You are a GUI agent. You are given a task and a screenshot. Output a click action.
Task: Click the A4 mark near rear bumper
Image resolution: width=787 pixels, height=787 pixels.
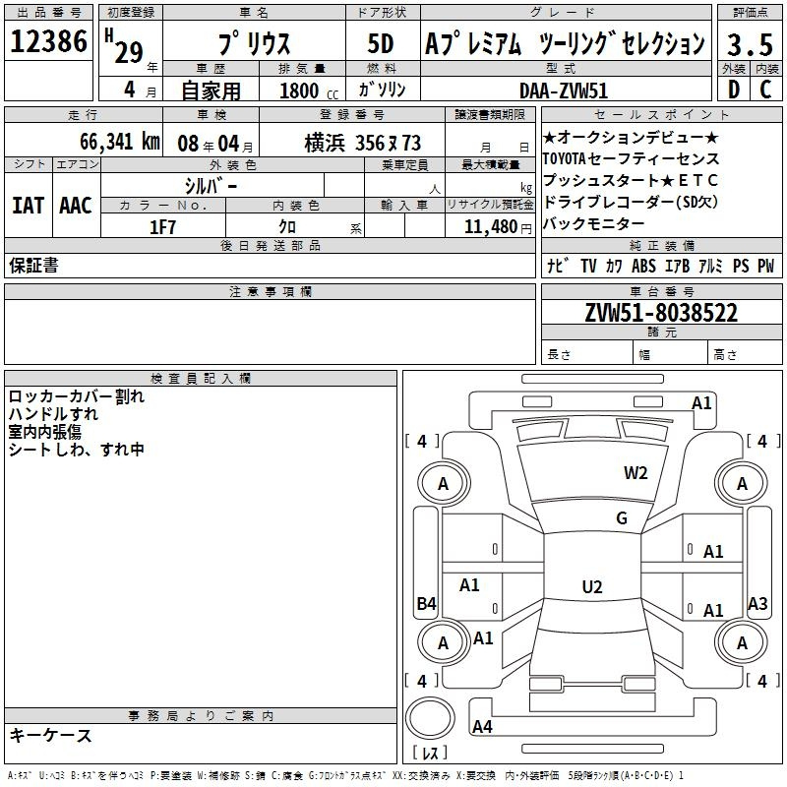pyautogui.click(x=482, y=727)
